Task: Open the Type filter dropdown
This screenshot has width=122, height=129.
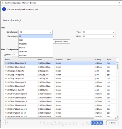Action: [x=99, y=32]
